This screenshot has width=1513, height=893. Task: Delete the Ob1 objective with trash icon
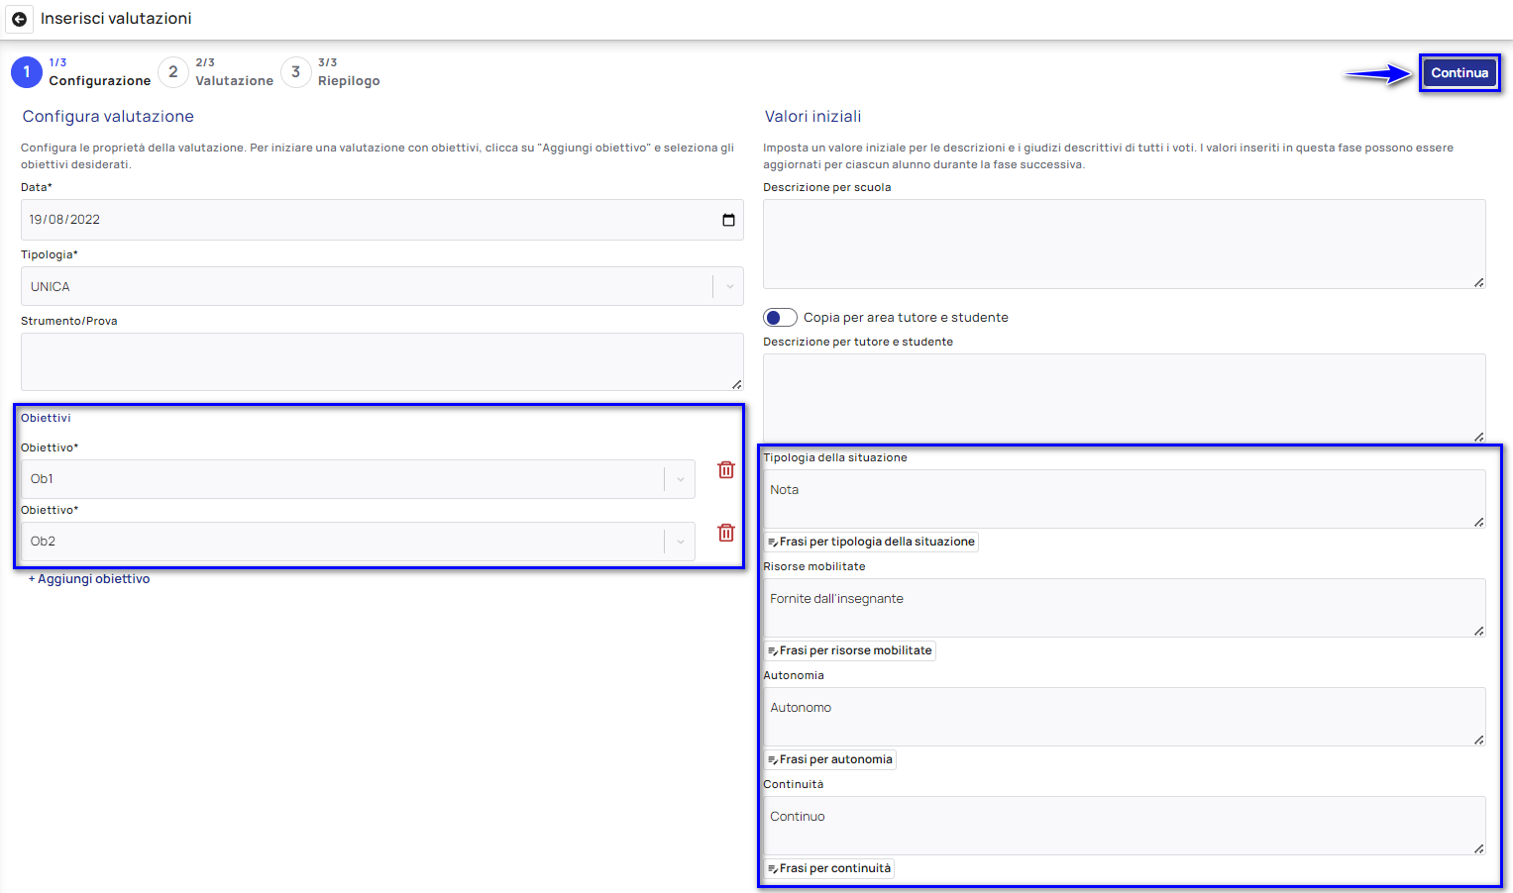pyautogui.click(x=726, y=470)
